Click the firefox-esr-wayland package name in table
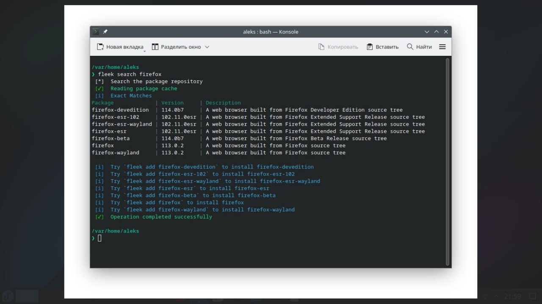Image resolution: width=542 pixels, height=304 pixels. [x=122, y=124]
